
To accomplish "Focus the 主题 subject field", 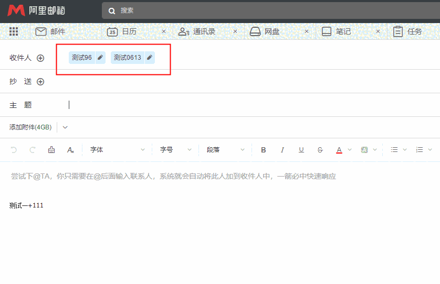I will pos(253,105).
